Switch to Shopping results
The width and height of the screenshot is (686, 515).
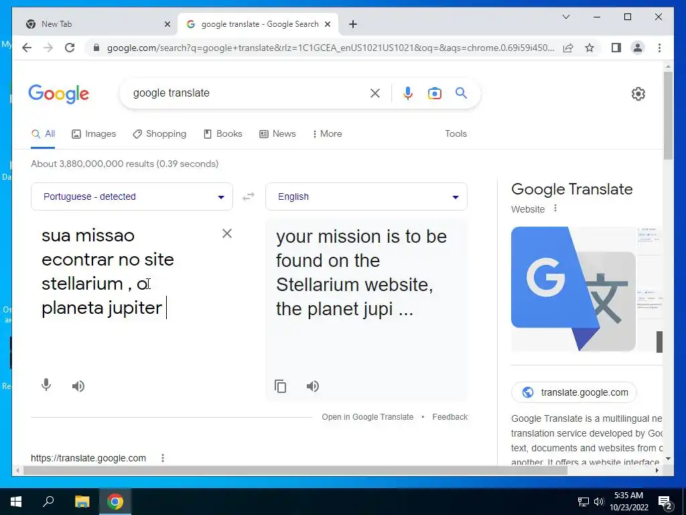tap(159, 133)
